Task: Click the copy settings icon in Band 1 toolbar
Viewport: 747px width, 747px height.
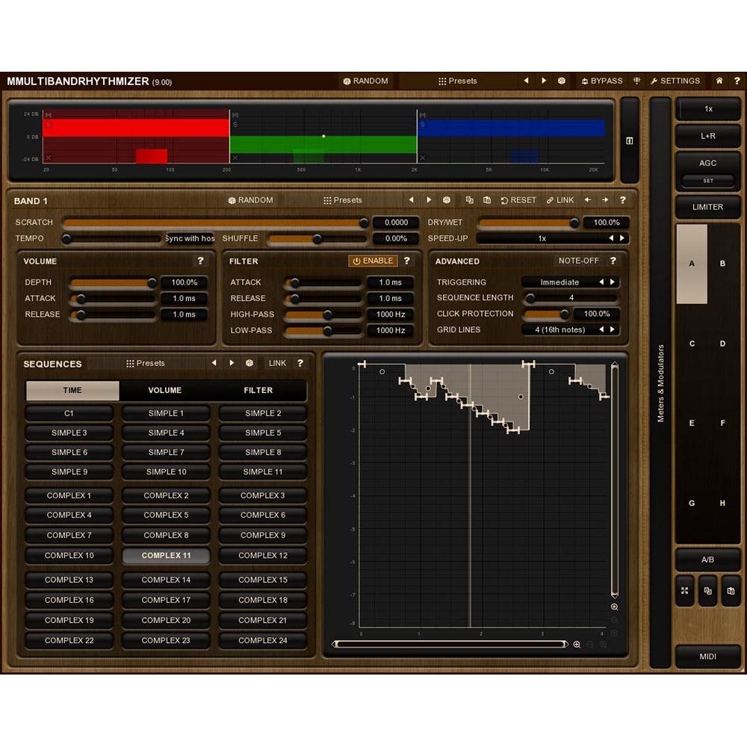Action: (470, 200)
